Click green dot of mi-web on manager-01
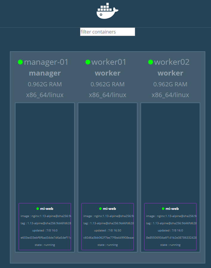 tap(38, 209)
